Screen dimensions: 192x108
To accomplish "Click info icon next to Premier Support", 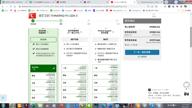I will [x=113, y=32].
